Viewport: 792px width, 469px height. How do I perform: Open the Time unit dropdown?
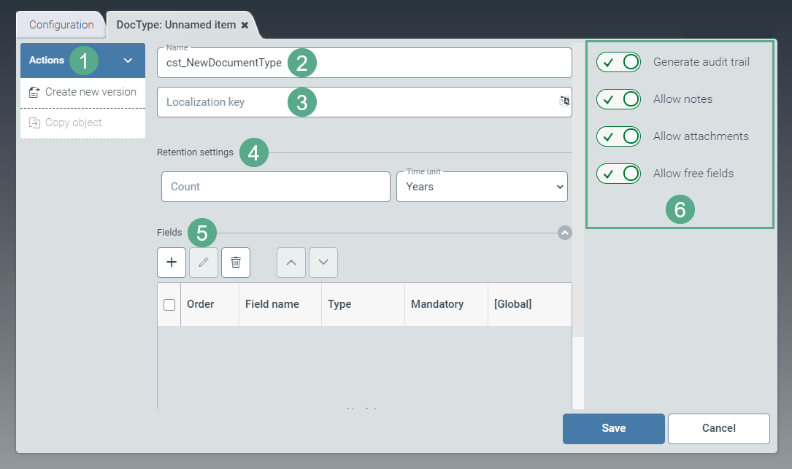tap(482, 187)
